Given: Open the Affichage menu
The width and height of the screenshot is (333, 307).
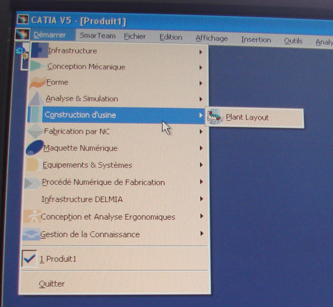Looking at the screenshot, I should 211,38.
